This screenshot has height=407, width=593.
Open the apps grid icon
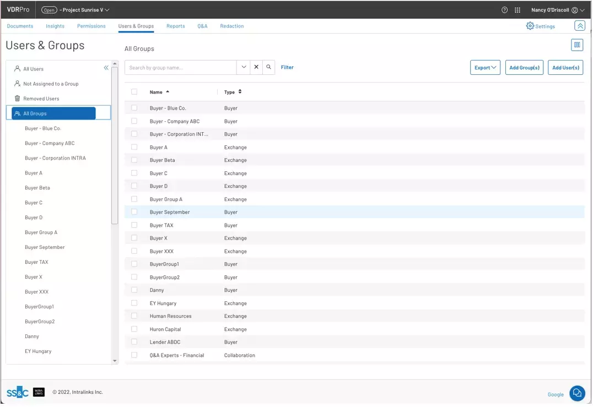click(x=517, y=10)
